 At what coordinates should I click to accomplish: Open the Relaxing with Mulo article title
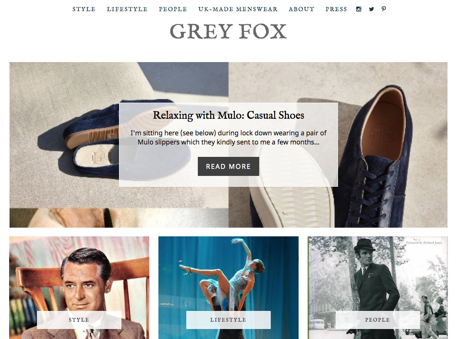pyautogui.click(x=229, y=115)
